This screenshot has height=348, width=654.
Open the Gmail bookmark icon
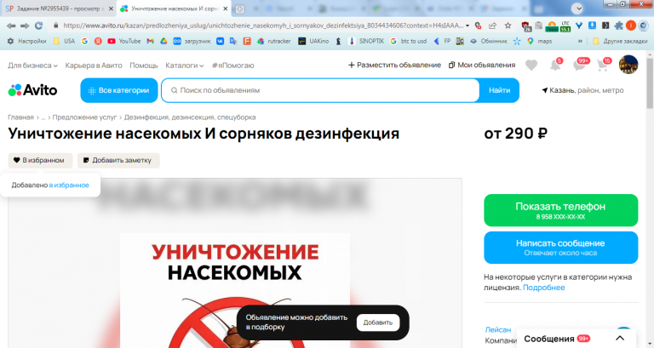point(151,41)
